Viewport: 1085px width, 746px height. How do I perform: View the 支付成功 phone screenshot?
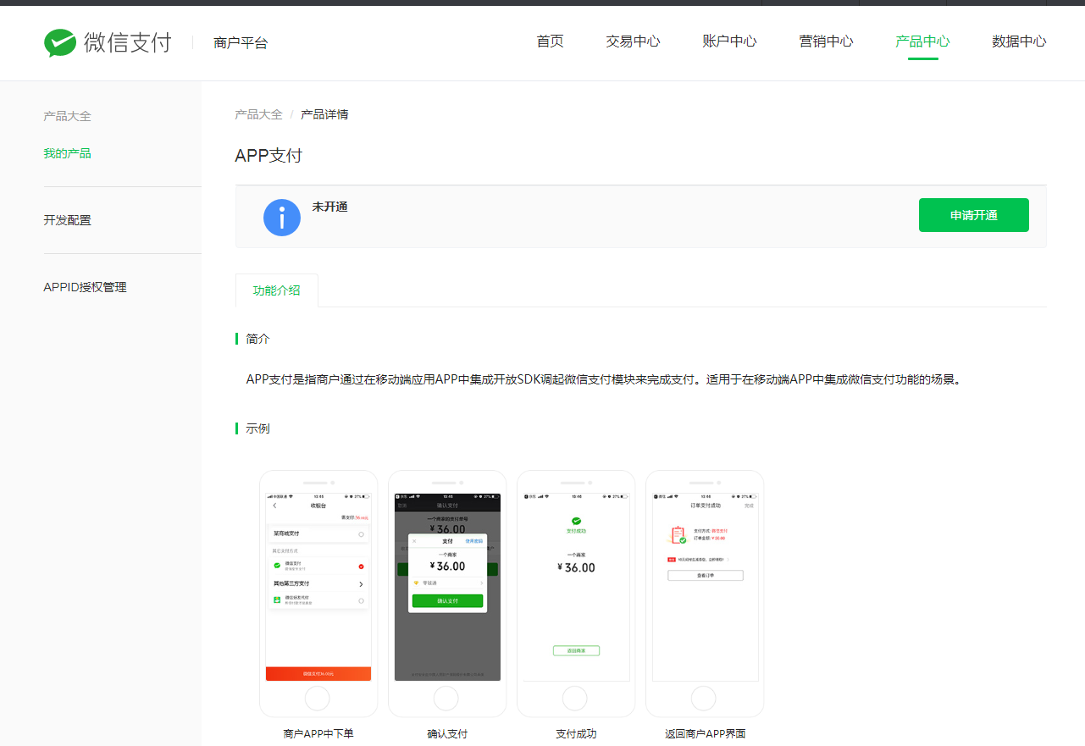click(x=576, y=594)
